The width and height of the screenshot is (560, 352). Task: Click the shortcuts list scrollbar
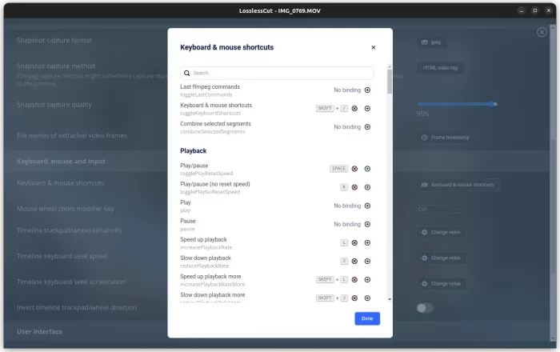tap(390, 82)
